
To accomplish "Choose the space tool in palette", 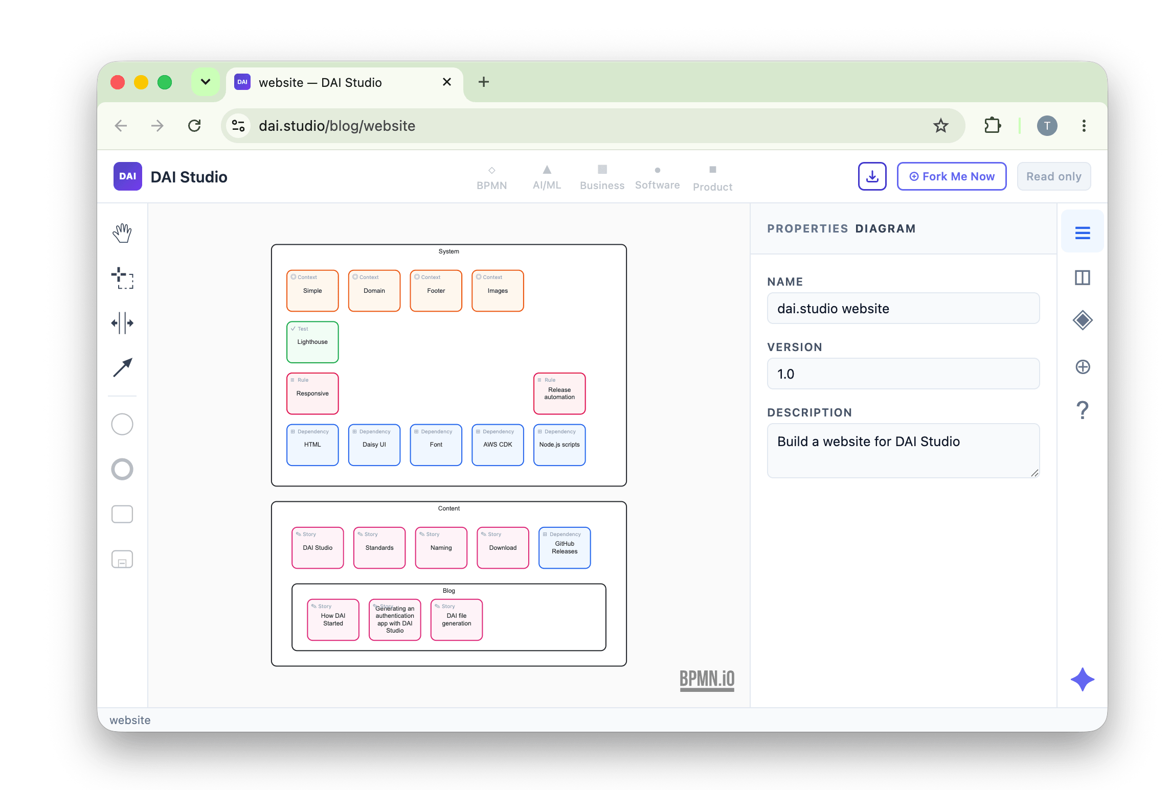I will [122, 323].
